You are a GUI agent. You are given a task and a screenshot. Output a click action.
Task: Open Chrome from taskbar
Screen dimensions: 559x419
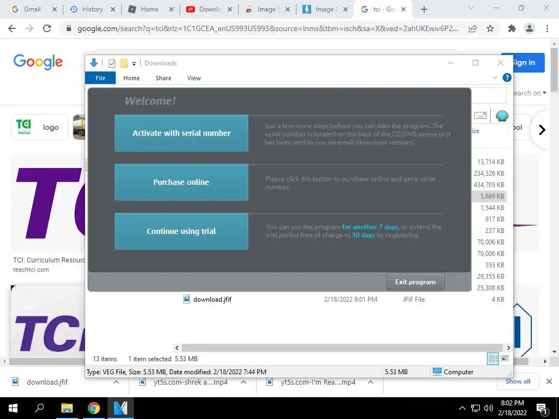click(x=94, y=408)
